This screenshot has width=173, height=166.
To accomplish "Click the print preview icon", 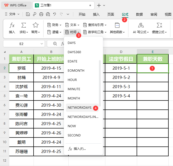I will [x=48, y=14].
